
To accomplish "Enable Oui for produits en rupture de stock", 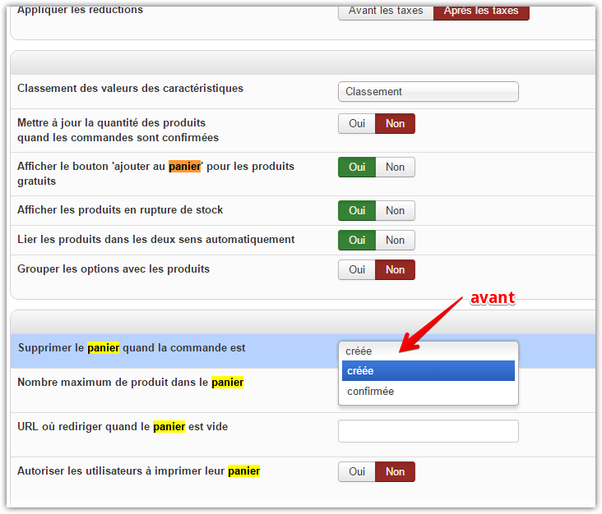I will coord(357,210).
